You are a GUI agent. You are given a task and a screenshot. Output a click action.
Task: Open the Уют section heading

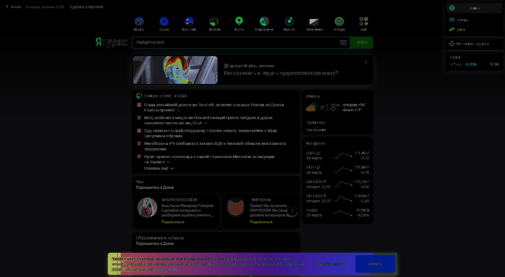pos(140,182)
